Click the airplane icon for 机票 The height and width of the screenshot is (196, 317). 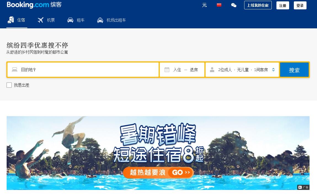pyautogui.click(x=41, y=20)
